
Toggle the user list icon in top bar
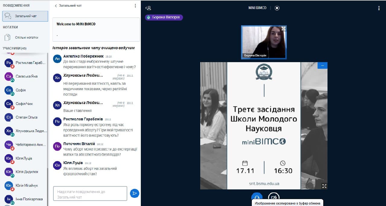[x=148, y=8]
